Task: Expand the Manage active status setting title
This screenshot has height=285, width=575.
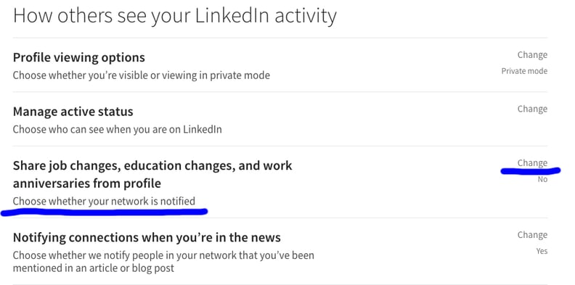Action: [73, 112]
